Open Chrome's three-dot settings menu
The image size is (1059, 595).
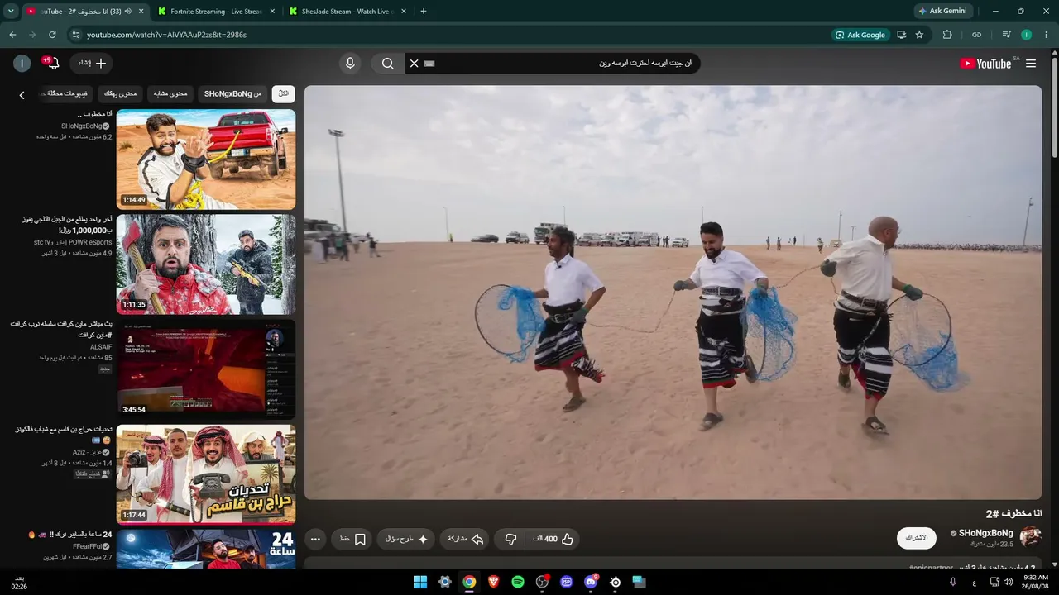pyautogui.click(x=1047, y=35)
